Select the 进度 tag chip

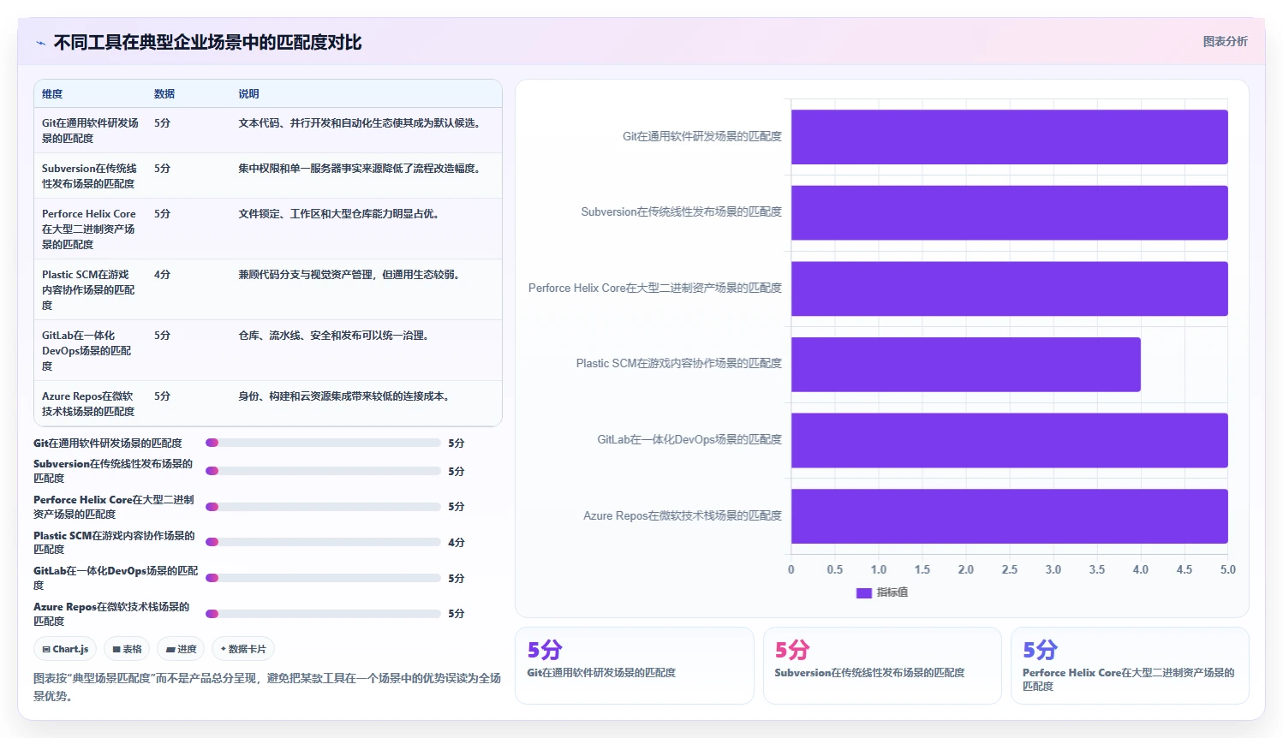tap(181, 649)
